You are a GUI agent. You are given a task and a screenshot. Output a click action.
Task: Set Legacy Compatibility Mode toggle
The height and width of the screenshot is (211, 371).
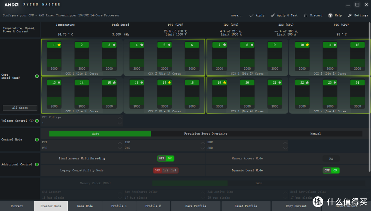tap(166, 170)
